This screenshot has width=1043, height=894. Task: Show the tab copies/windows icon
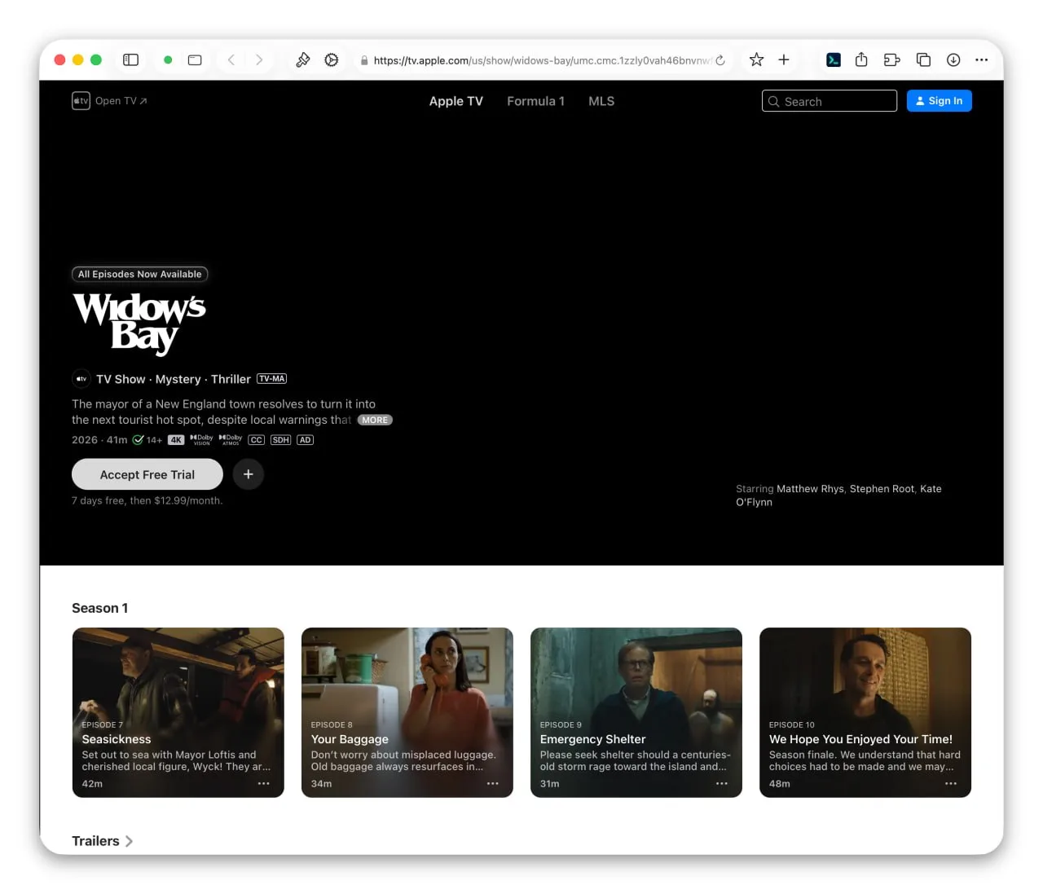click(x=923, y=59)
